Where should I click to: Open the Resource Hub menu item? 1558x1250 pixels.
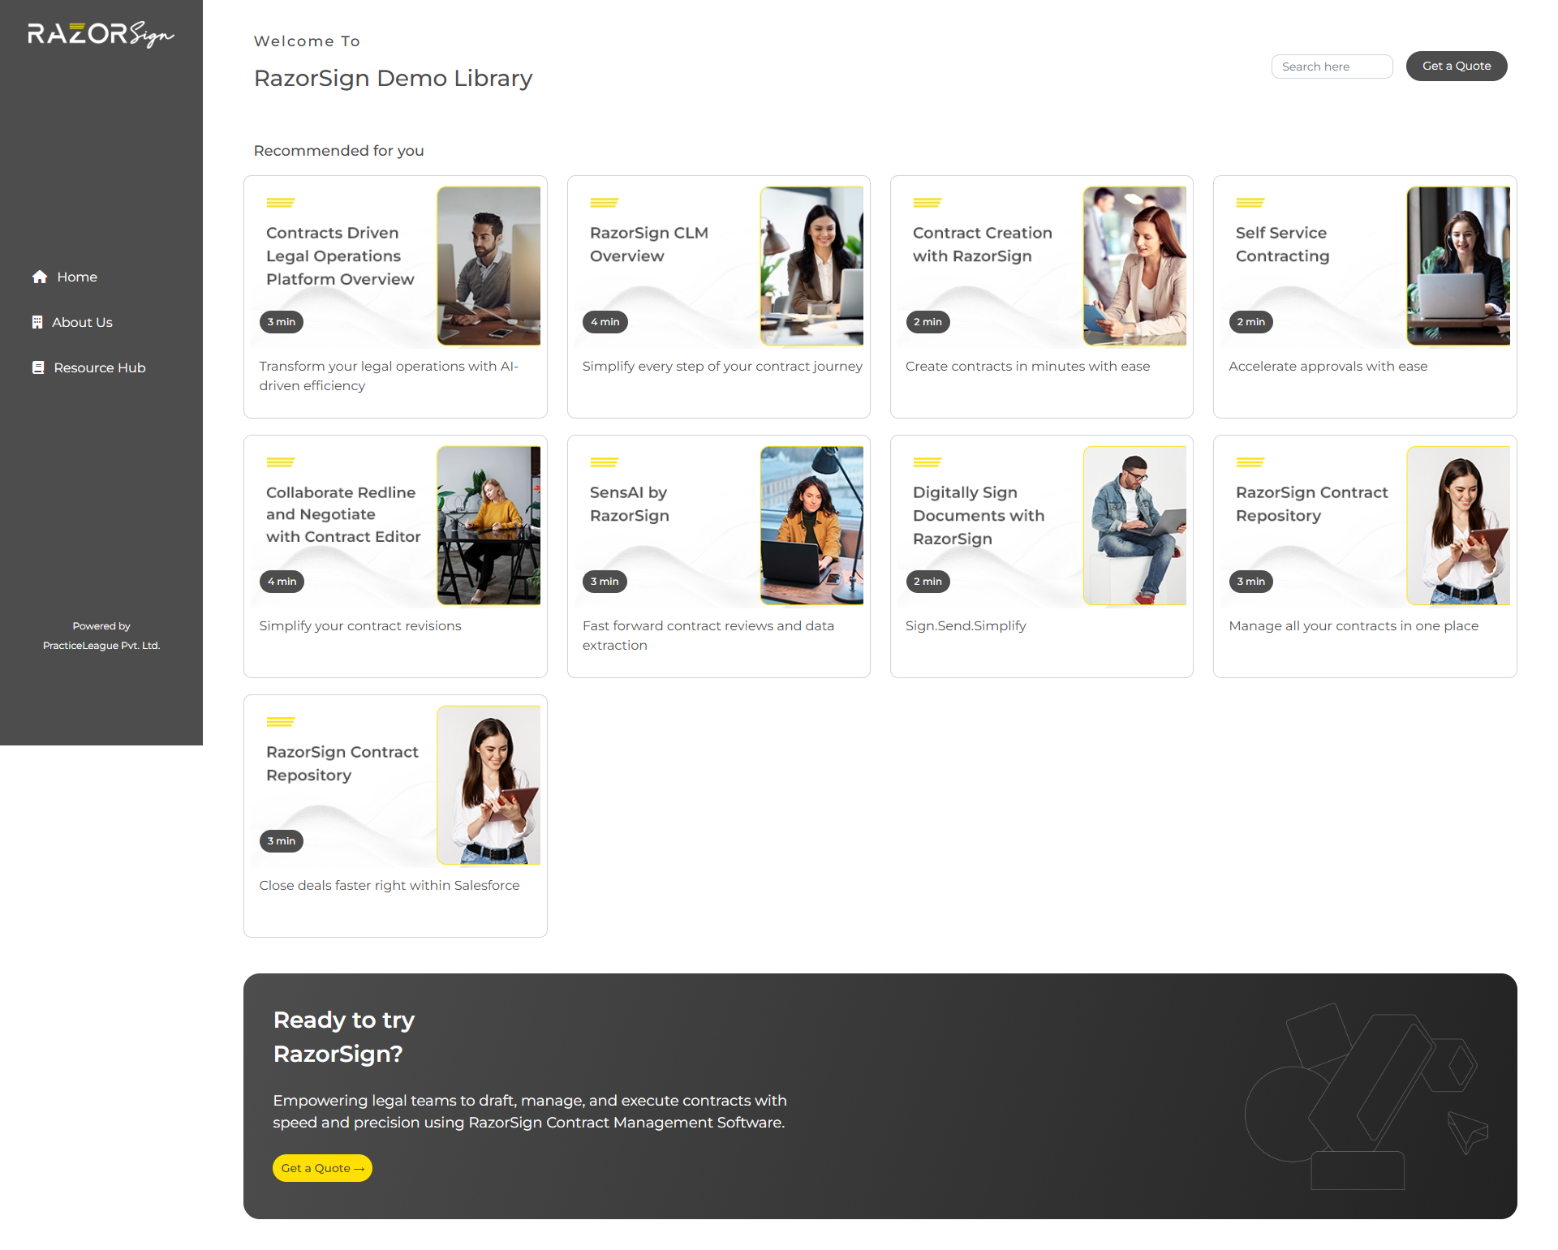[x=99, y=367]
